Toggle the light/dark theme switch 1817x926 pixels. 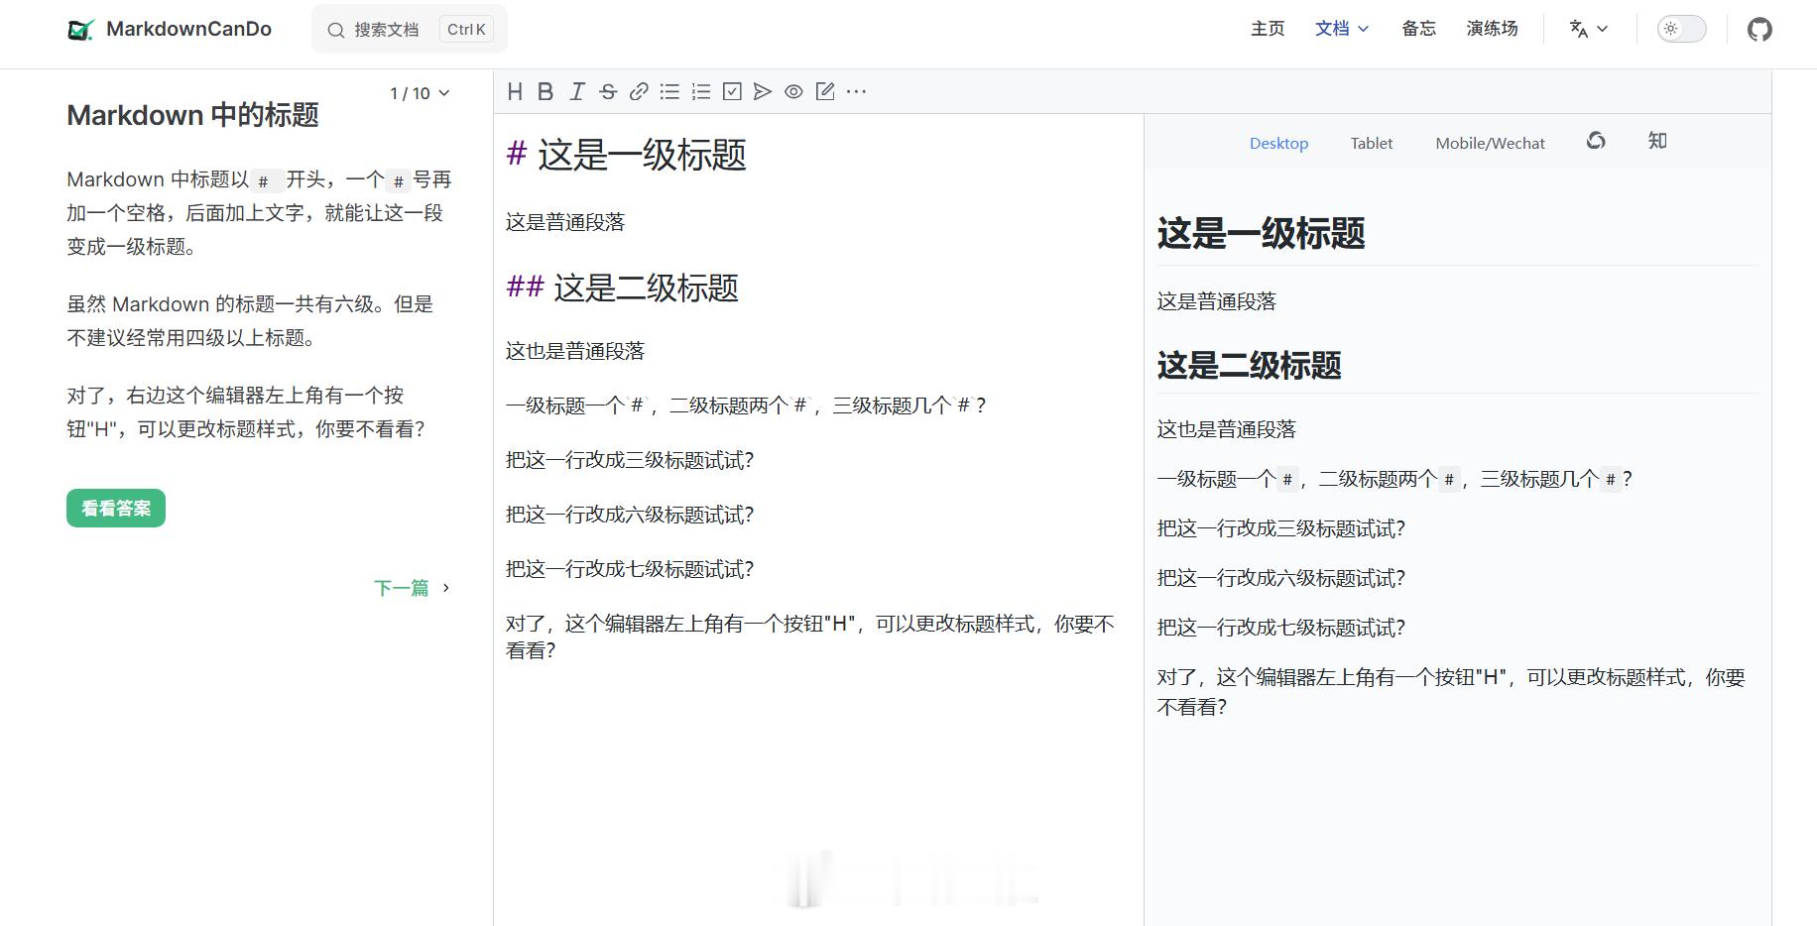point(1682,29)
